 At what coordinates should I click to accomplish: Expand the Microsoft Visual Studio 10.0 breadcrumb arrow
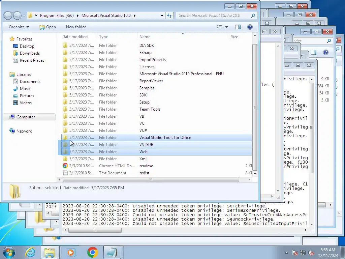tap(134, 16)
